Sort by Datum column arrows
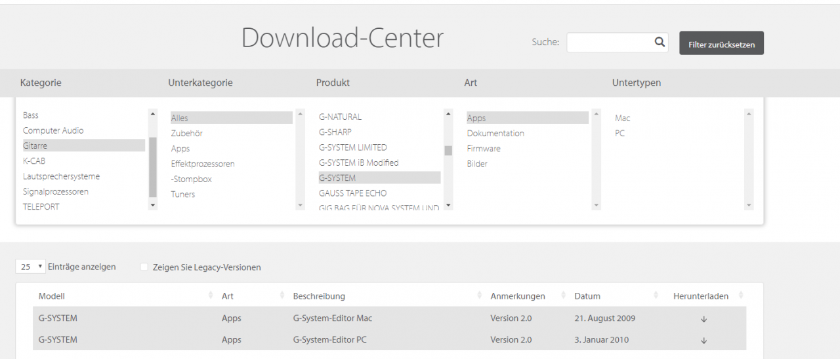Screen dimensions: 840x359 pos(658,295)
